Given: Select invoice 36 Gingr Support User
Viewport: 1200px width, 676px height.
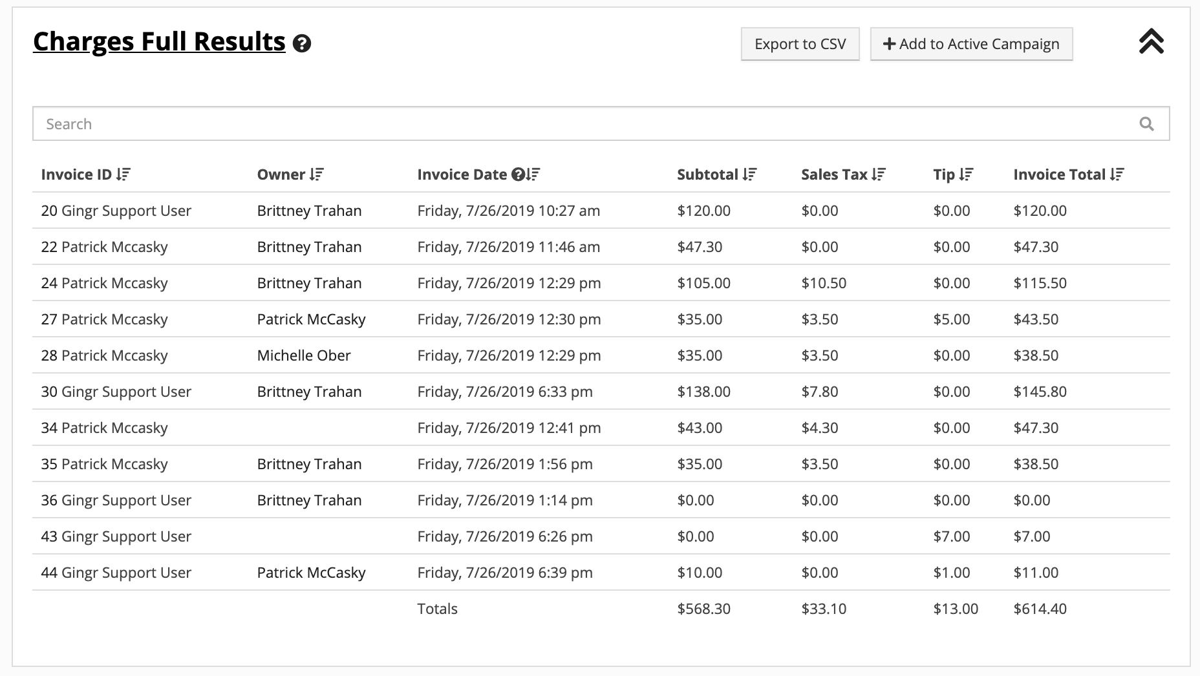Looking at the screenshot, I should pyautogui.click(x=116, y=500).
